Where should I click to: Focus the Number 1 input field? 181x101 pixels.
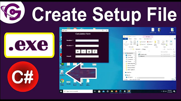click(87, 40)
